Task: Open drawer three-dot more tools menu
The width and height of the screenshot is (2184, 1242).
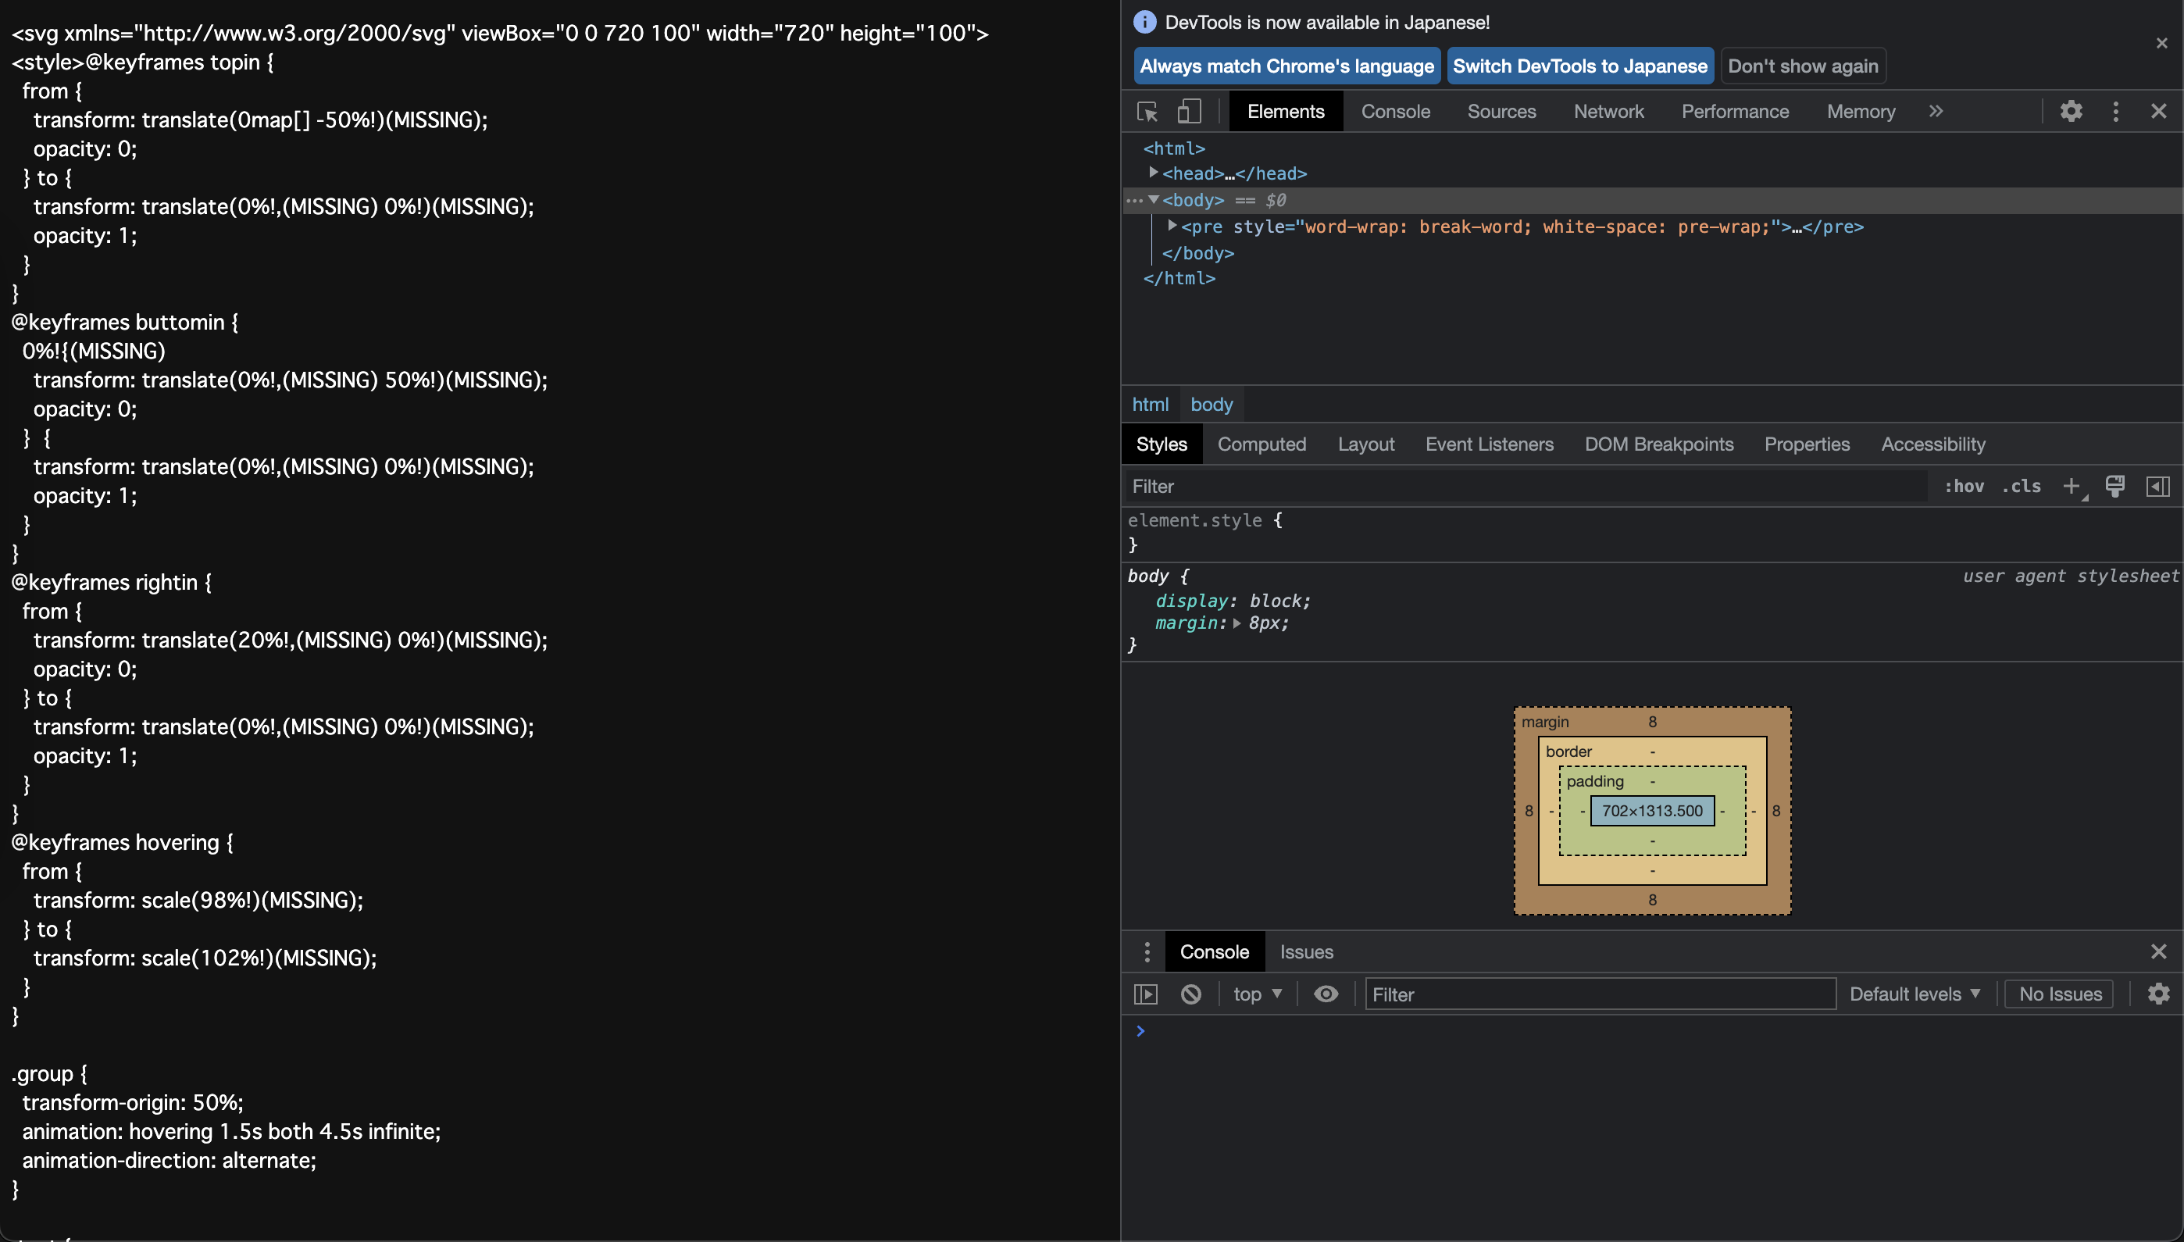Action: pos(1147,952)
